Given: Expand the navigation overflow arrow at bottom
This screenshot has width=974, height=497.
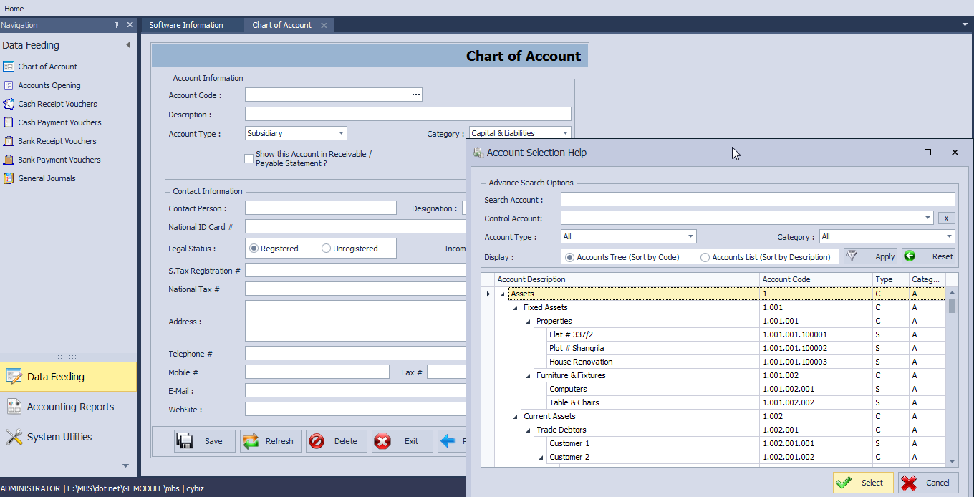Looking at the screenshot, I should point(125,465).
